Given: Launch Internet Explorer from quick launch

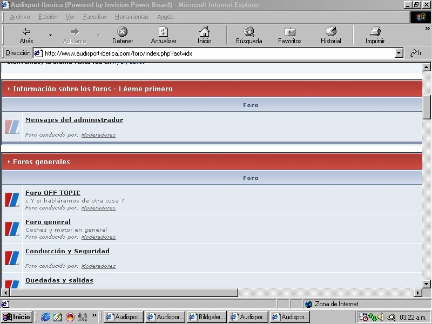Looking at the screenshot, I should point(45,317).
